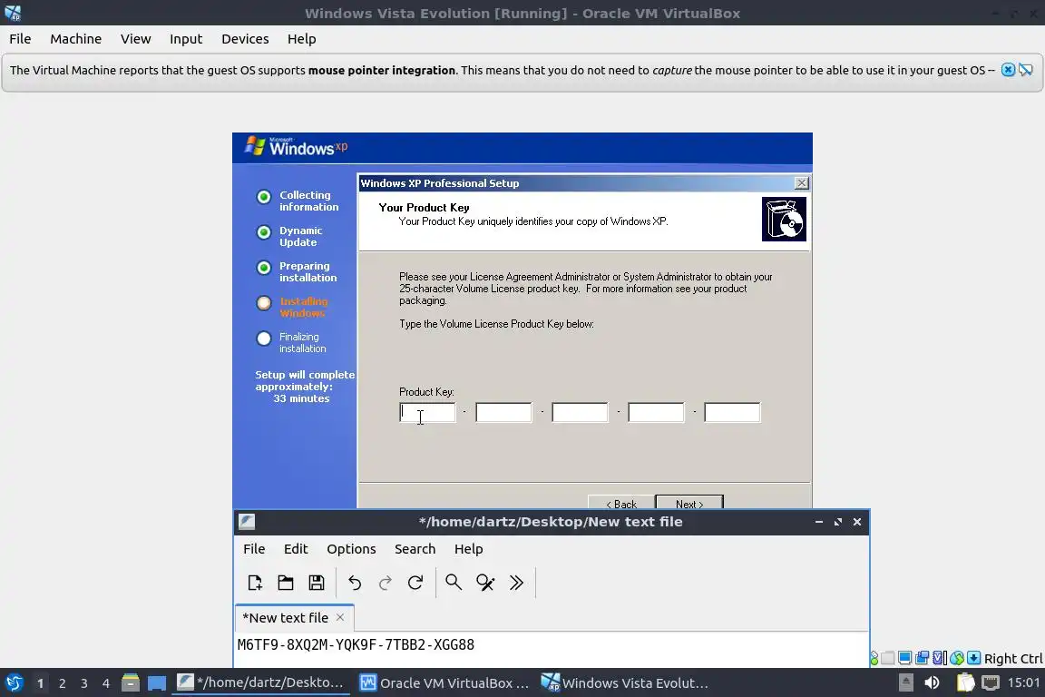Click the Next button in XP Setup

[689, 502]
